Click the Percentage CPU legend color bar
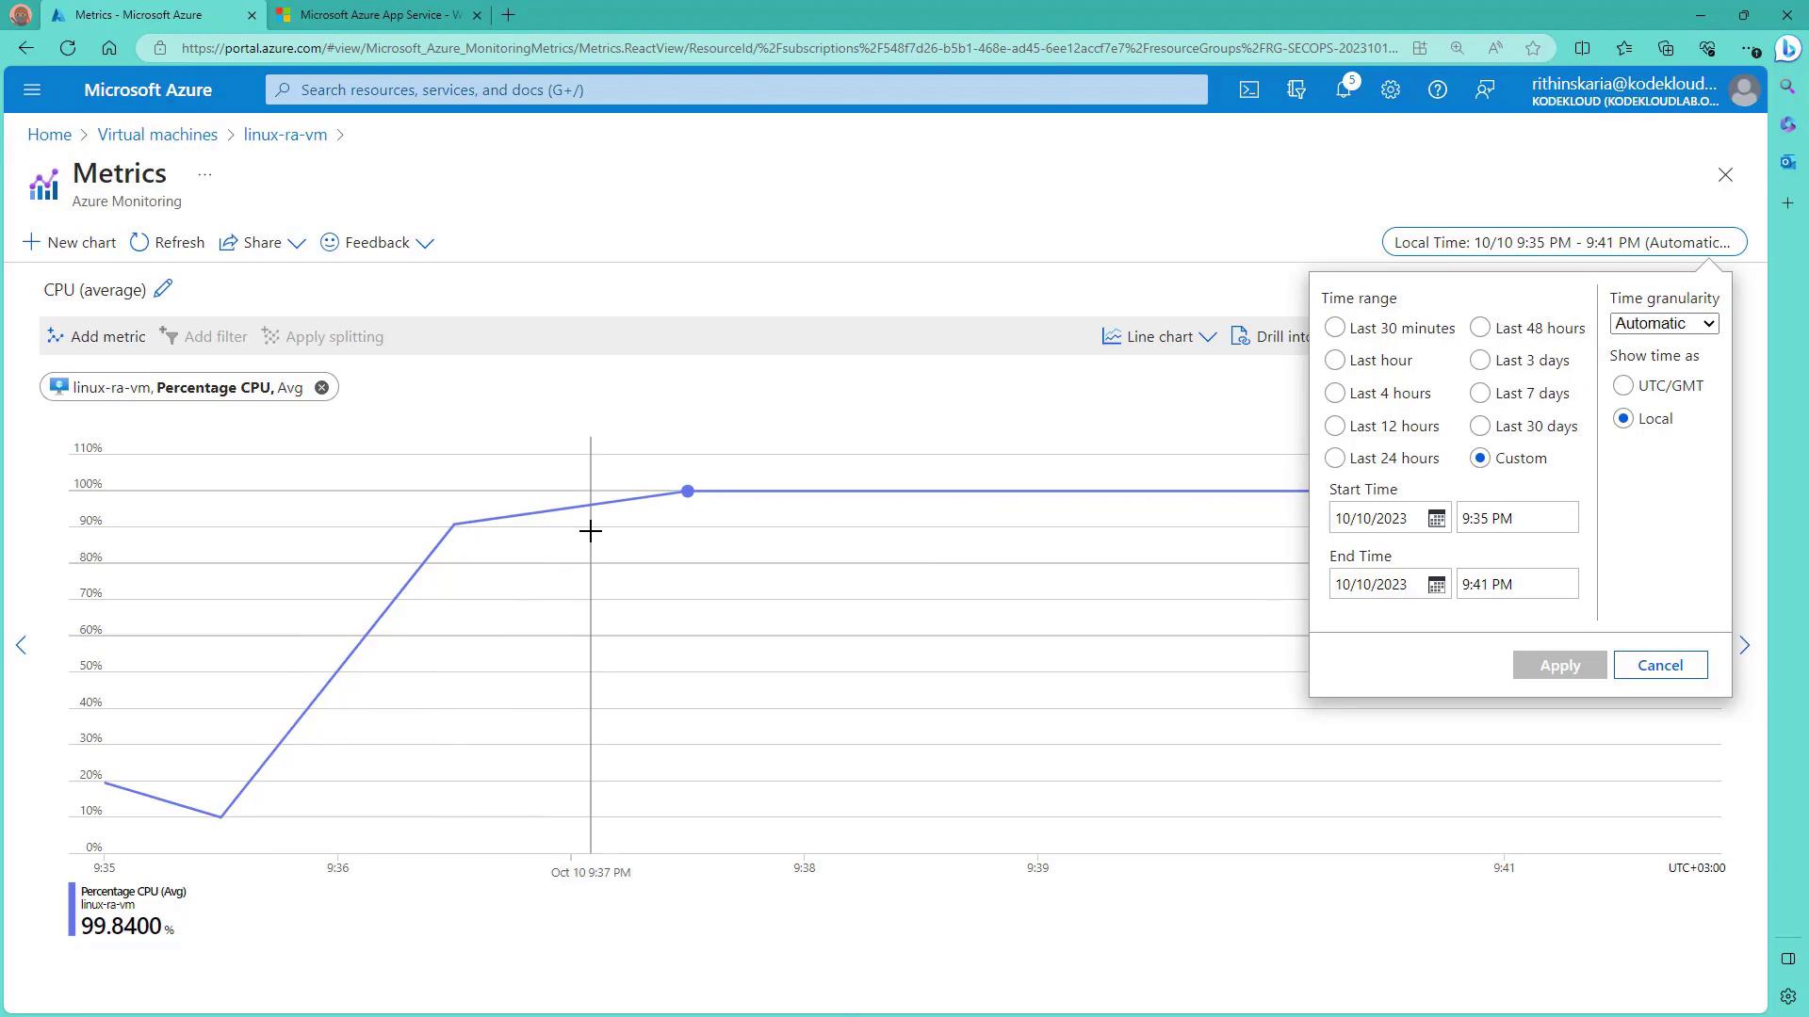Viewport: 1809px width, 1017px height. pyautogui.click(x=72, y=909)
